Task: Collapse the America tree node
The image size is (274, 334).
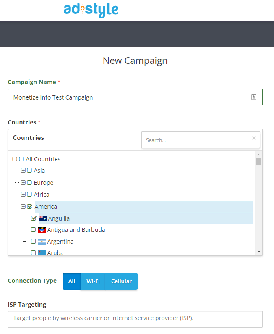Action: (23, 206)
